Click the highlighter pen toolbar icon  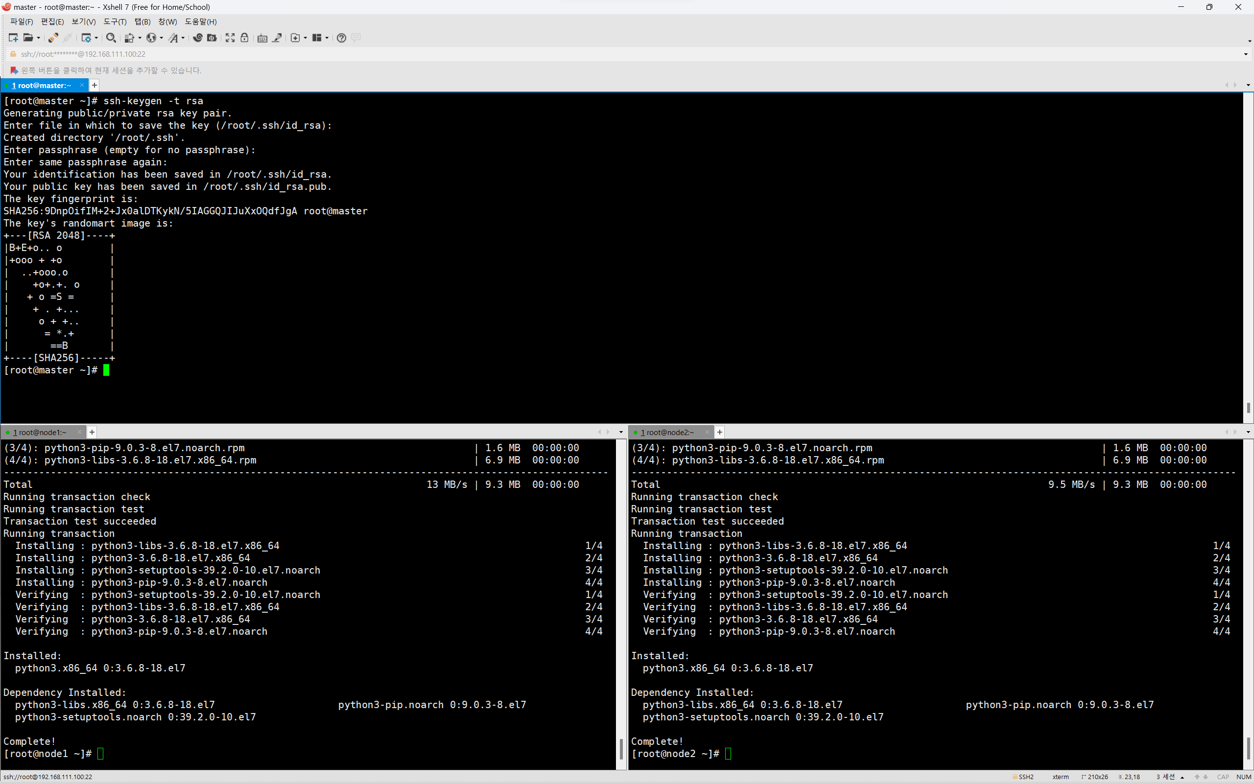pyautogui.click(x=277, y=38)
